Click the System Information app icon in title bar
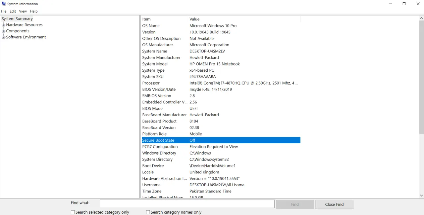 tap(4, 4)
